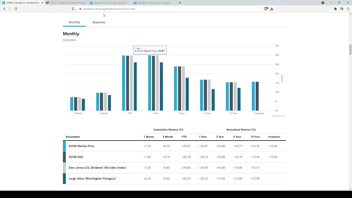Screen dimensions: 352x198
Task: Reload the page with the refresh icon
Action: point(16,9)
